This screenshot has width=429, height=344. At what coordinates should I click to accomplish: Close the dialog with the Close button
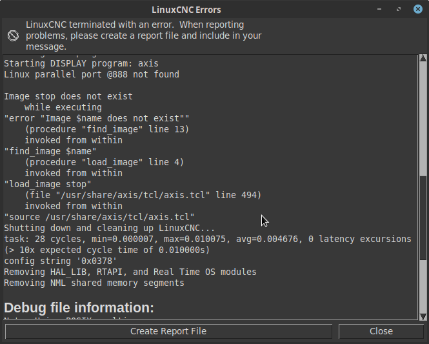381,331
